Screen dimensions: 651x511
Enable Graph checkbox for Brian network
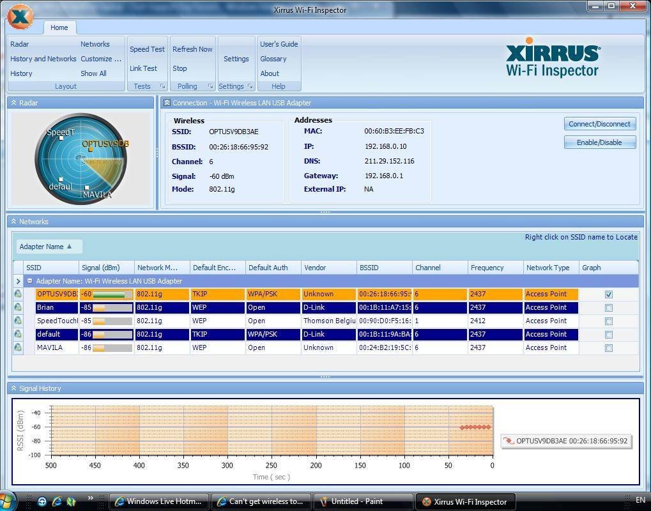click(x=608, y=308)
